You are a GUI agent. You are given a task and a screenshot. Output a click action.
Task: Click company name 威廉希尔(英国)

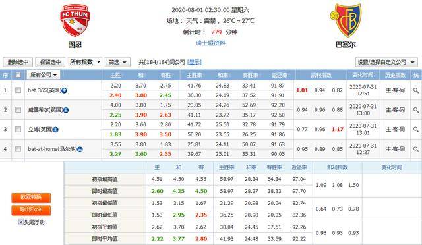tap(45, 110)
